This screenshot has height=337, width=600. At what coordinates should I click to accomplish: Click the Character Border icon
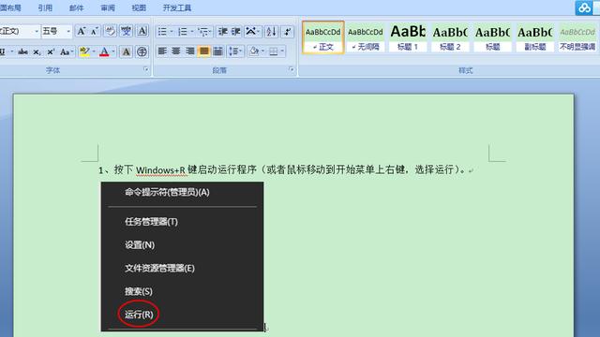[142, 31]
